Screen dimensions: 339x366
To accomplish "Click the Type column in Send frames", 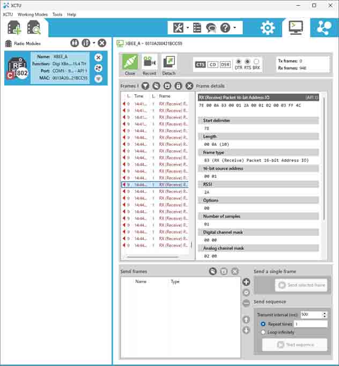I will (x=175, y=281).
